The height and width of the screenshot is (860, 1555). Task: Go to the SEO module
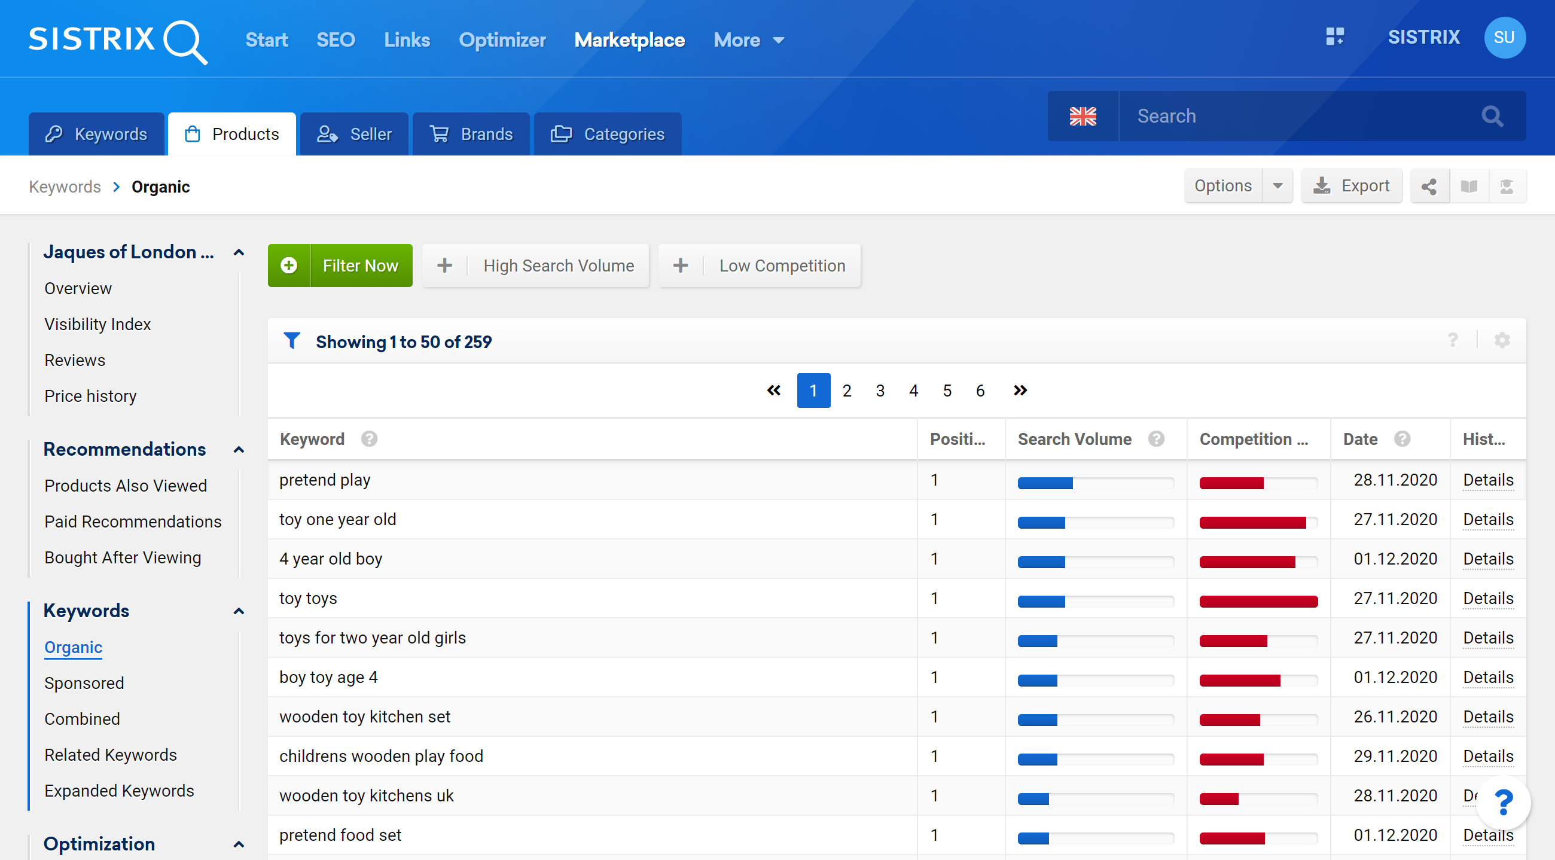(x=336, y=40)
